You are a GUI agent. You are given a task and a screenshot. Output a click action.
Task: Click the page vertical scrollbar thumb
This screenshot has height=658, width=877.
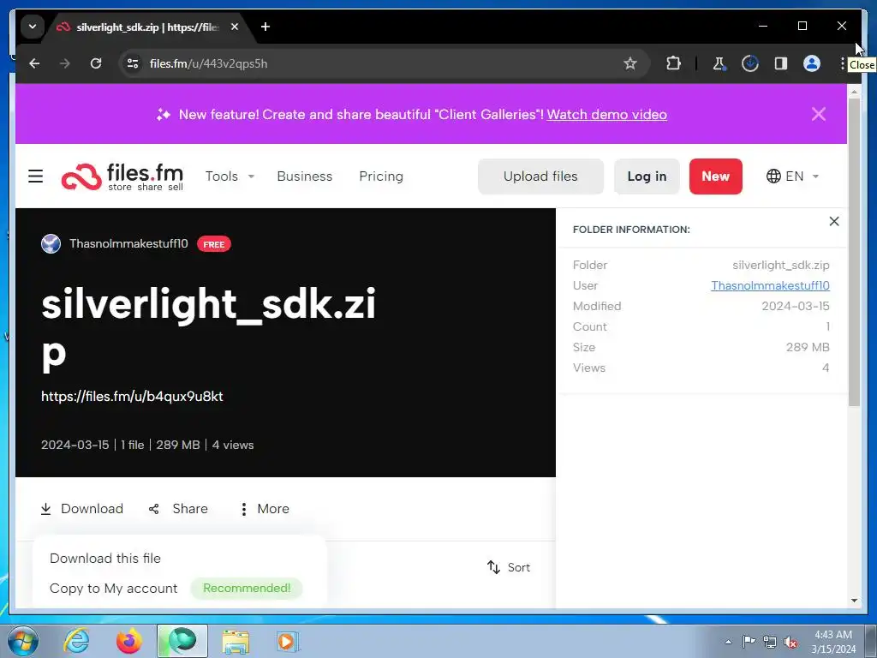(854, 252)
